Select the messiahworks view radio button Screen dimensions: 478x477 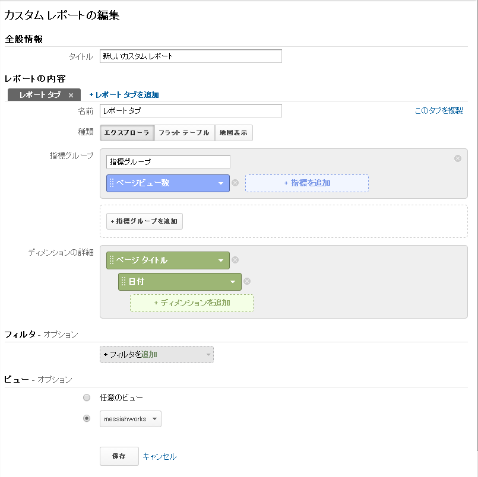(87, 418)
